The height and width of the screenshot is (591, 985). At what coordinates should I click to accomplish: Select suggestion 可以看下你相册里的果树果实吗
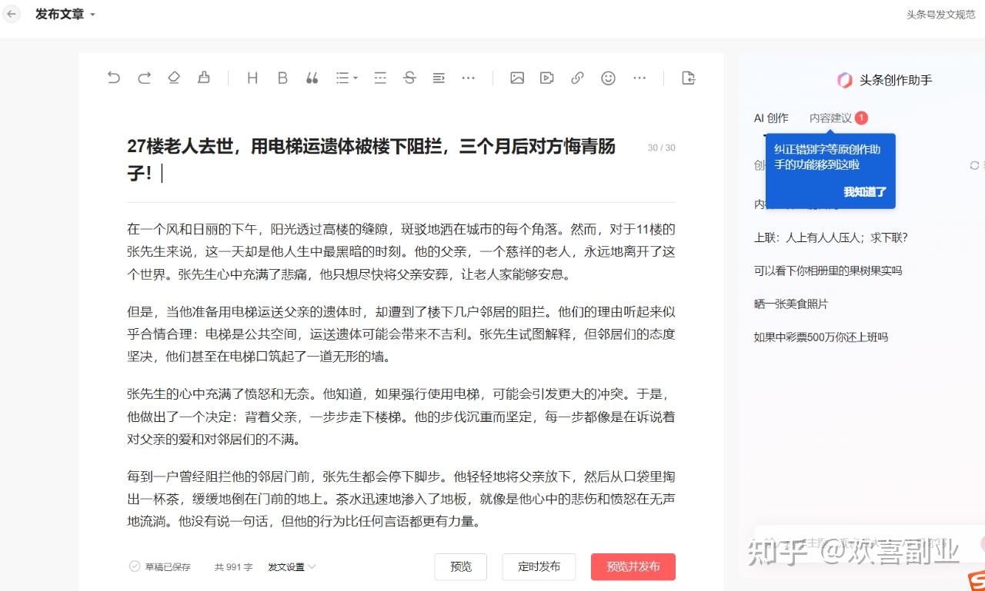point(828,271)
